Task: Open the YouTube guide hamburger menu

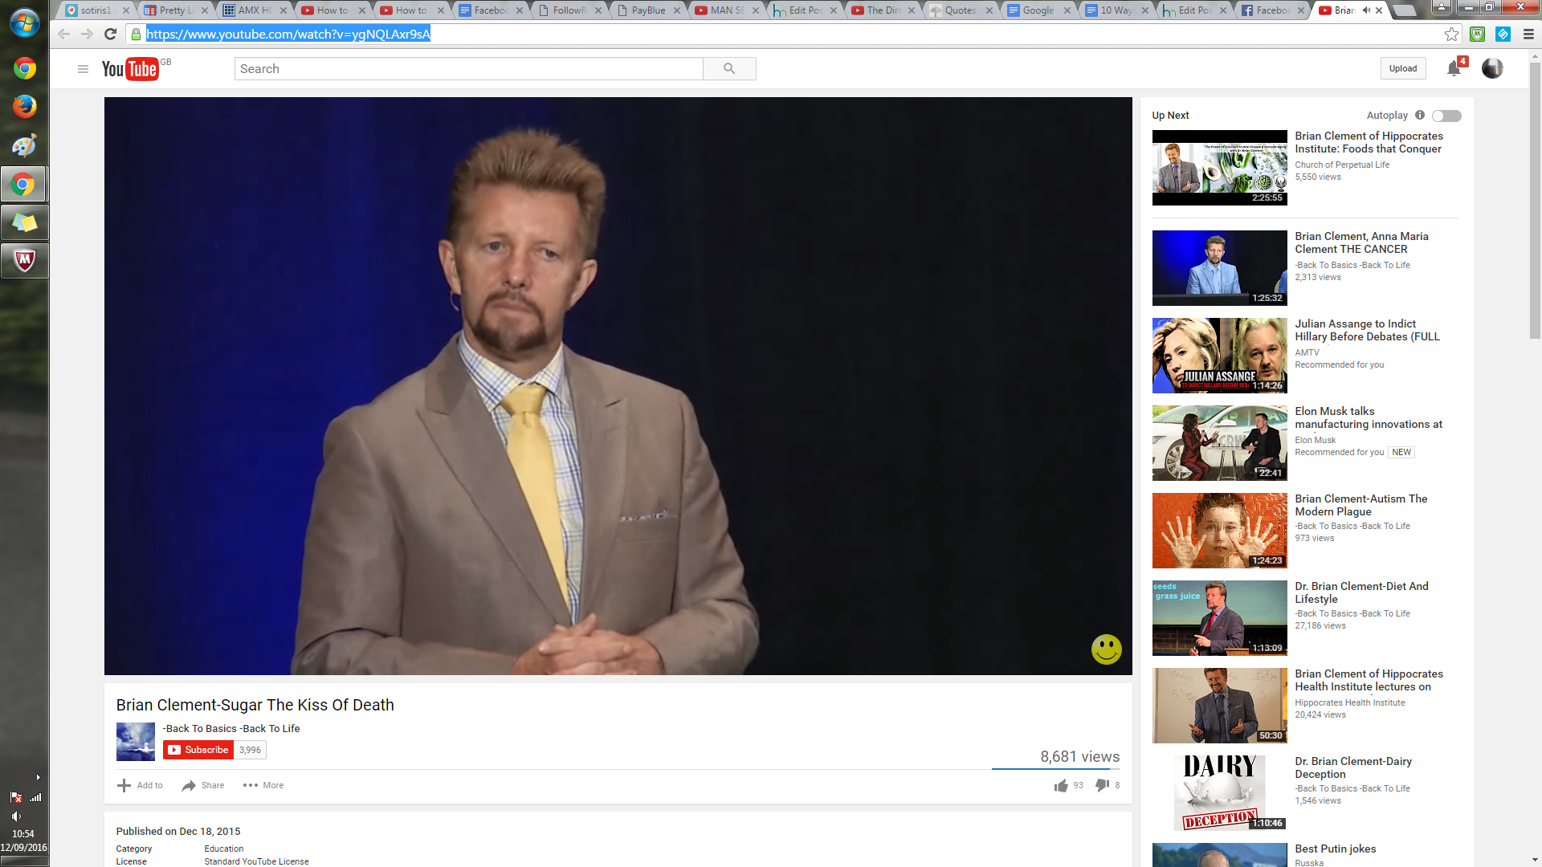Action: coord(83,69)
